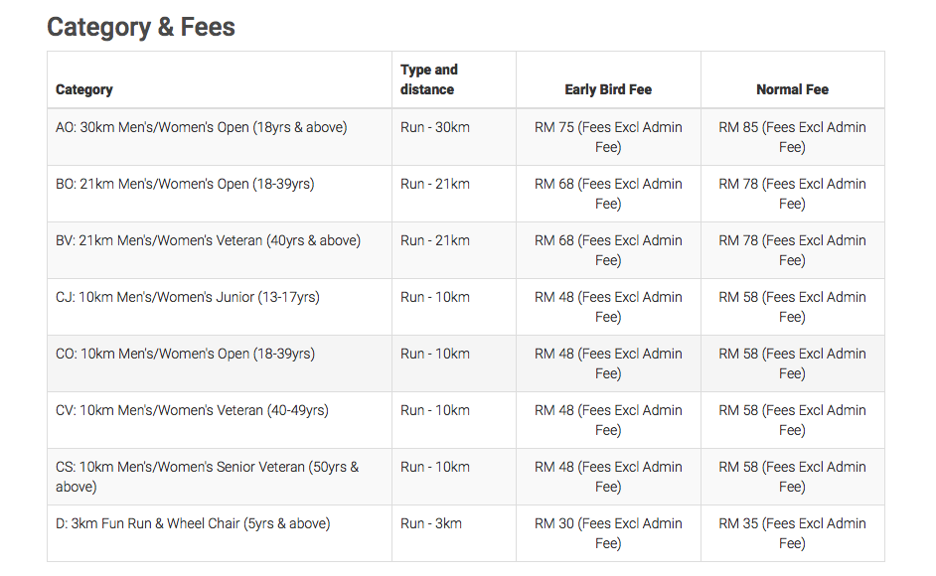Click the RM 30 early bird fee
Viewport: 936px width, 576px height.
pyautogui.click(x=608, y=533)
